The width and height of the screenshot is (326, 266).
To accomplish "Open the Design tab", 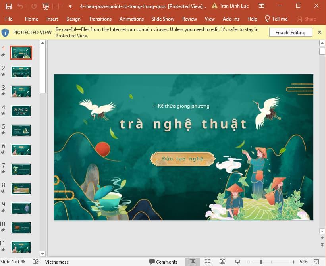I will (x=73, y=19).
